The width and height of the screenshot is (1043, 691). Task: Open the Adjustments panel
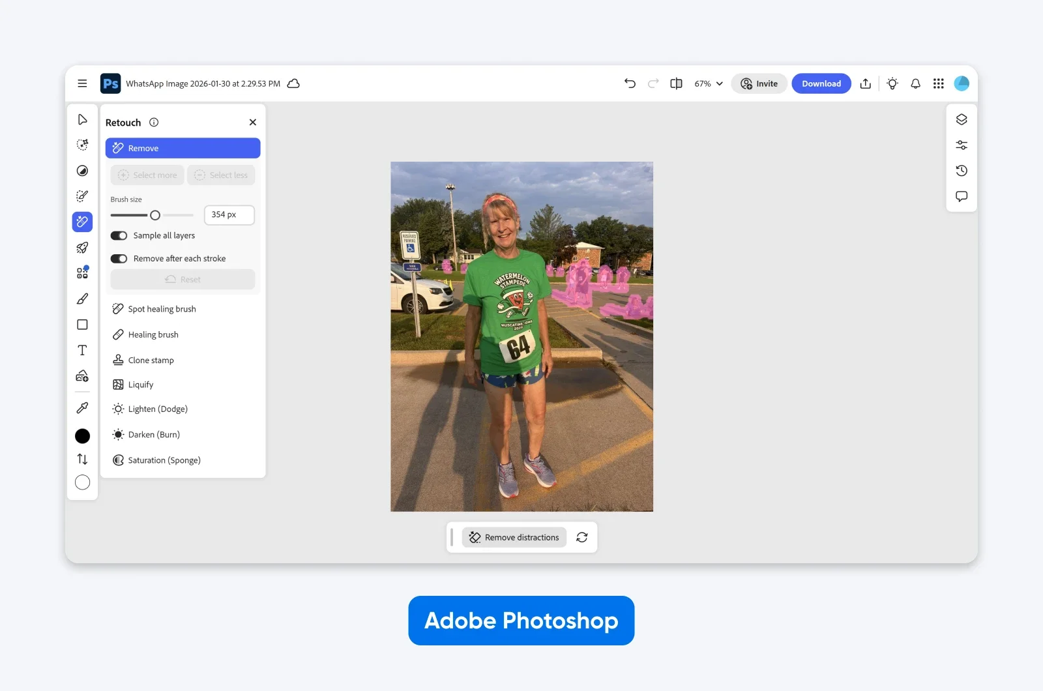(x=962, y=144)
